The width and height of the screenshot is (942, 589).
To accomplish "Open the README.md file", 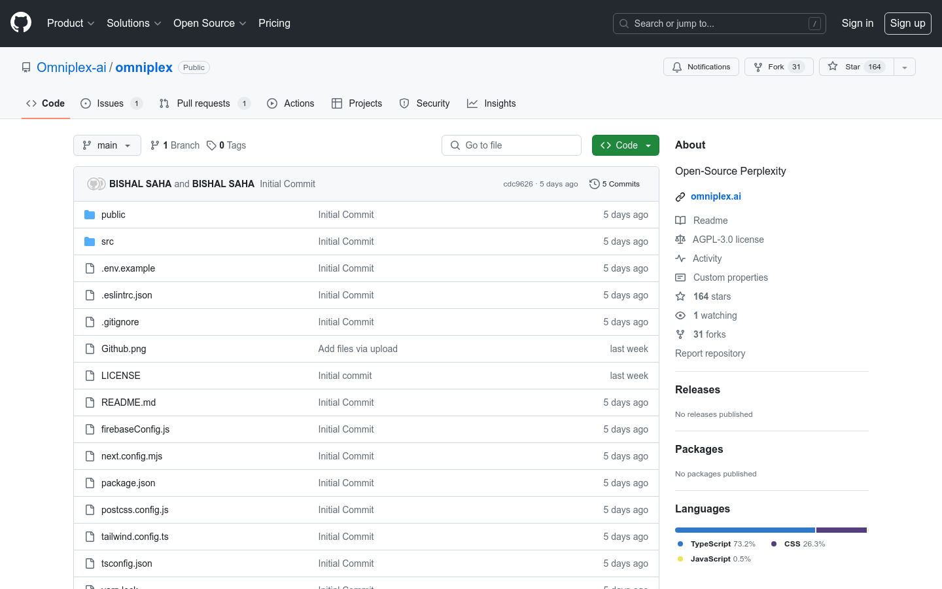I will pos(128,402).
